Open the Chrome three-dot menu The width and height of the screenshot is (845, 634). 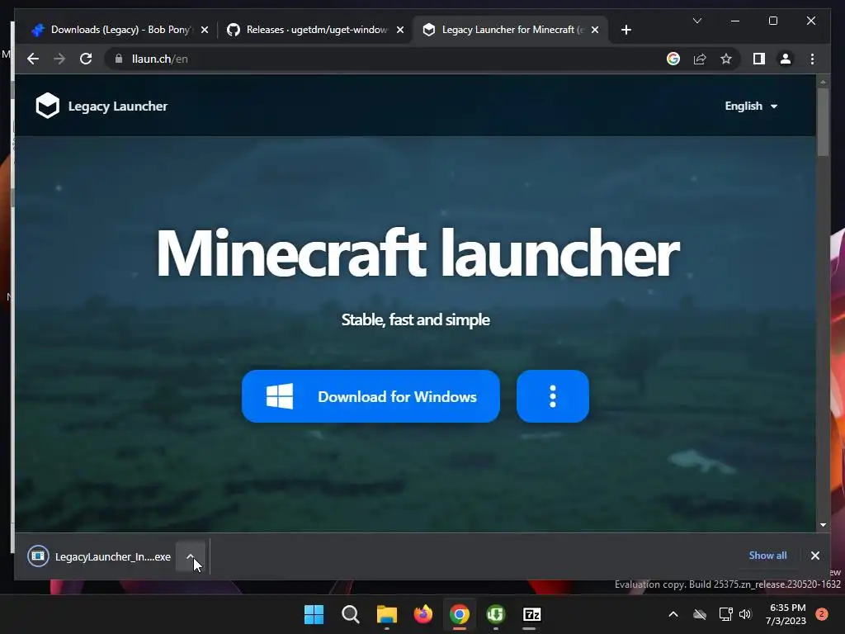[812, 59]
